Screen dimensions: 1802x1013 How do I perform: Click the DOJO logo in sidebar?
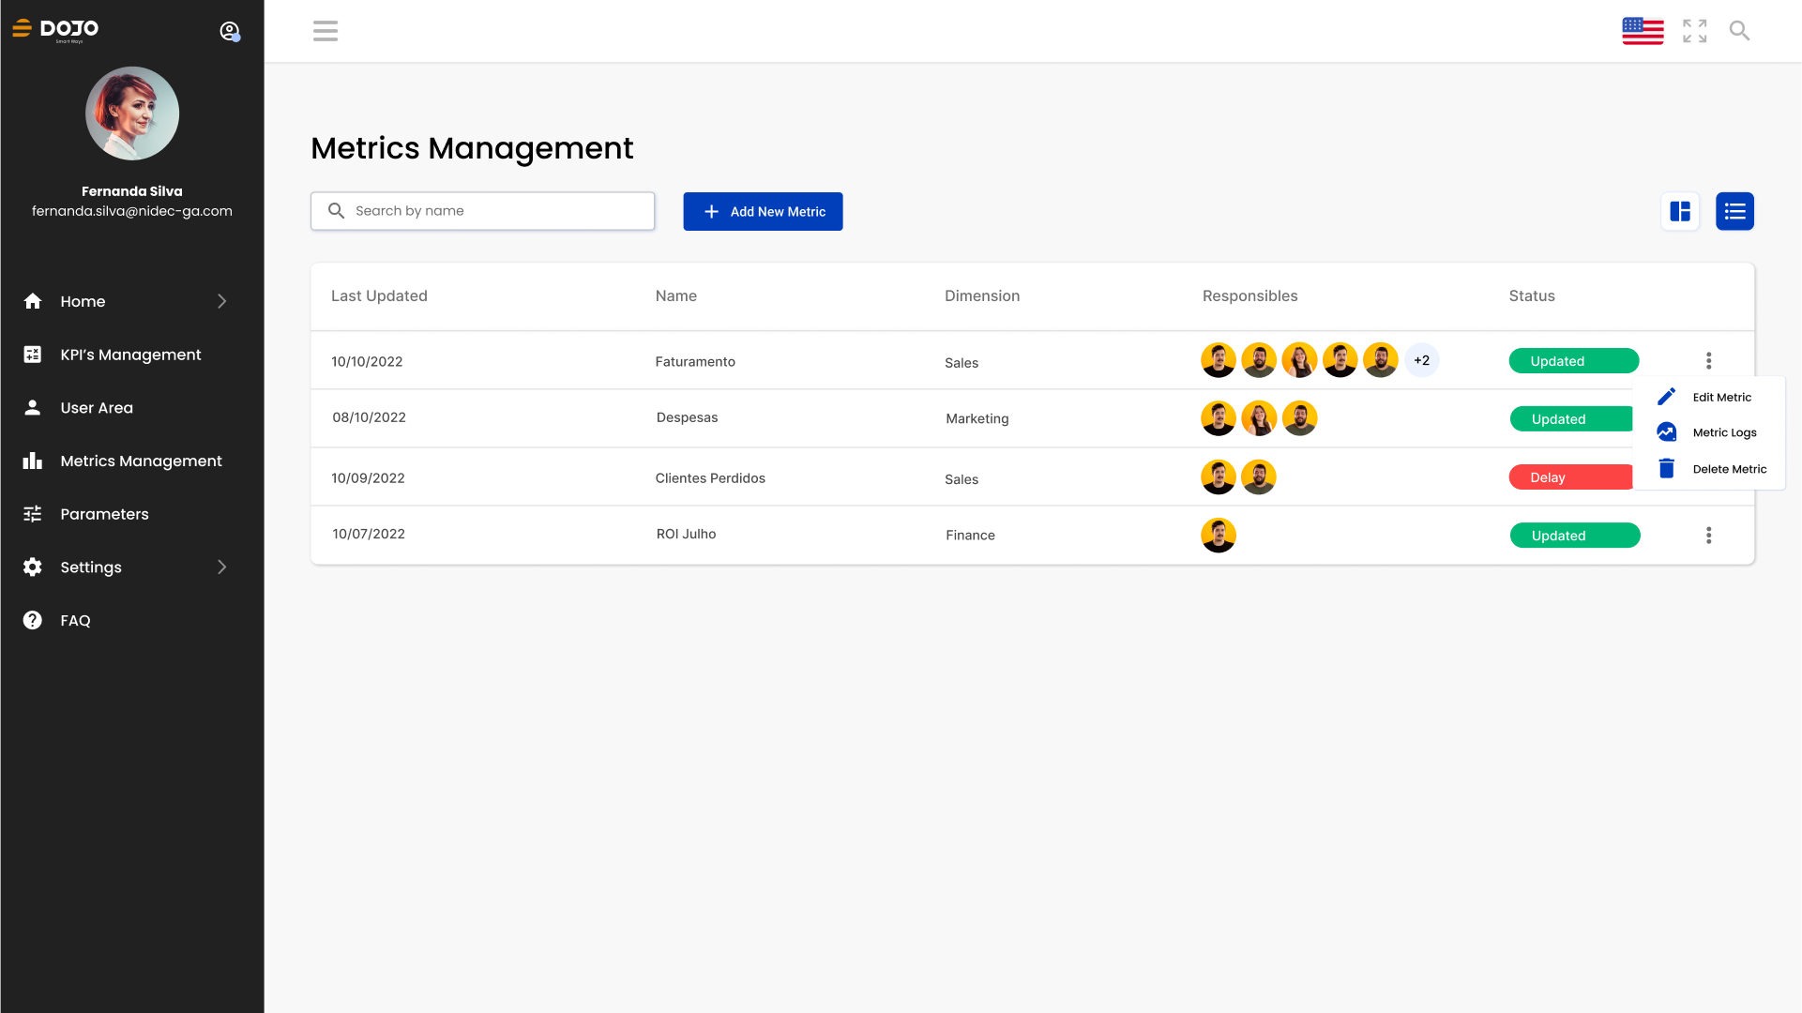[x=55, y=30]
